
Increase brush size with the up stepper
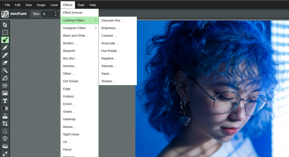pos(56,13)
